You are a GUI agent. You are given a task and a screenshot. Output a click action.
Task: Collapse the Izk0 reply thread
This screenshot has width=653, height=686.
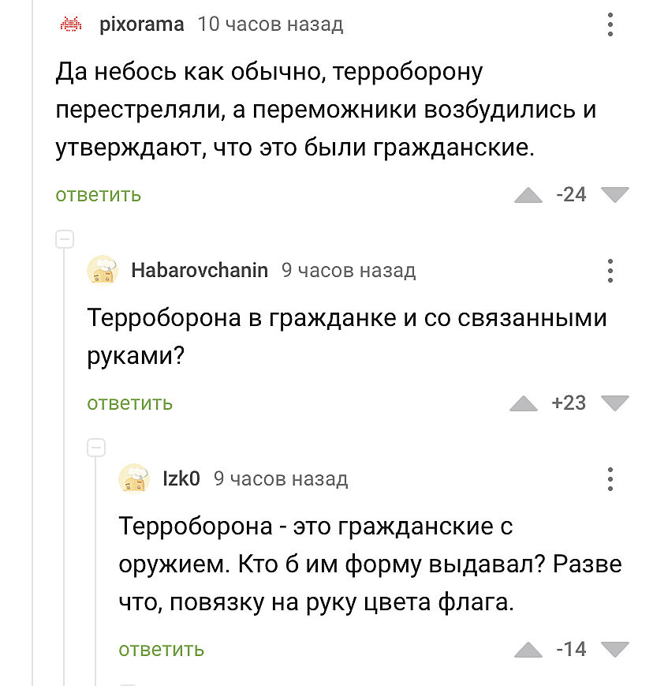pyautogui.click(x=95, y=448)
